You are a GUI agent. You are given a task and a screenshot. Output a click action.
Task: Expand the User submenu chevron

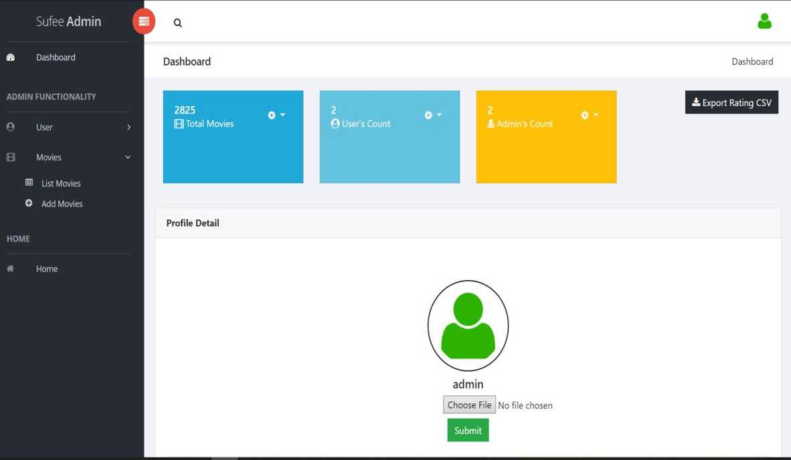coord(128,127)
